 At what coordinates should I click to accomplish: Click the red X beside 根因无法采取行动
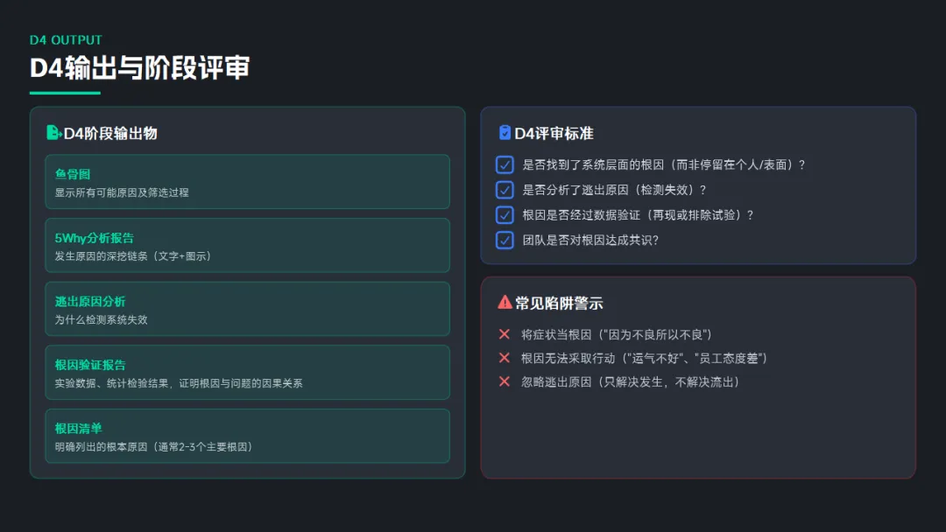pos(504,358)
